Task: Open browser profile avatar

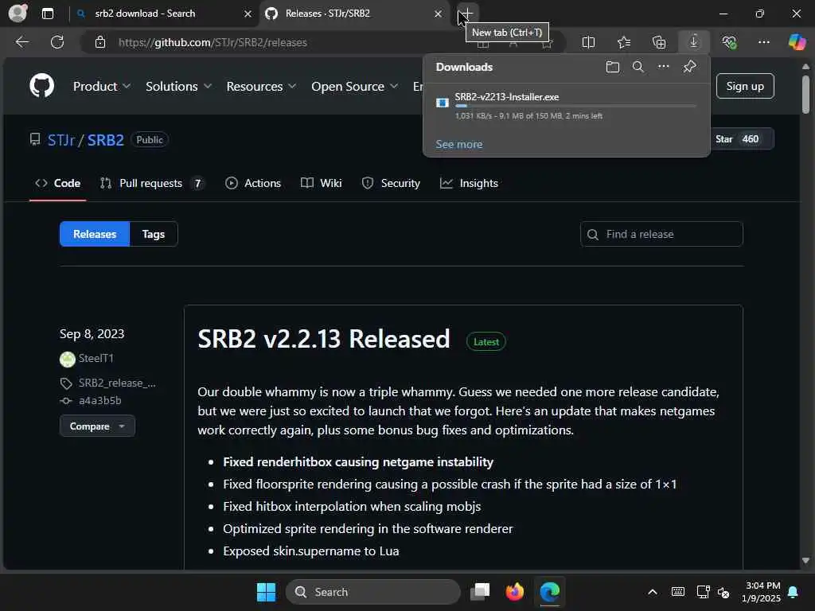Action: (x=18, y=14)
